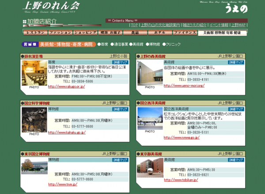265x194 pixels.
Task: Click the 東京国立博物館 card title
Action: 37,154
